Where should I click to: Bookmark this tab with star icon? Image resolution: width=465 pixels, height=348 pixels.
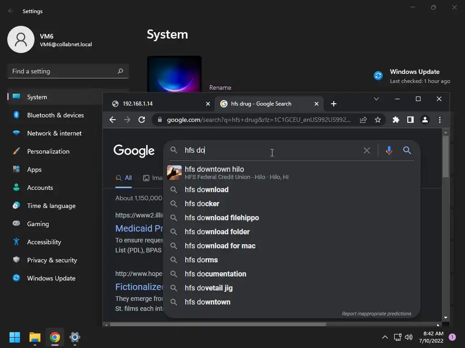coord(377,120)
